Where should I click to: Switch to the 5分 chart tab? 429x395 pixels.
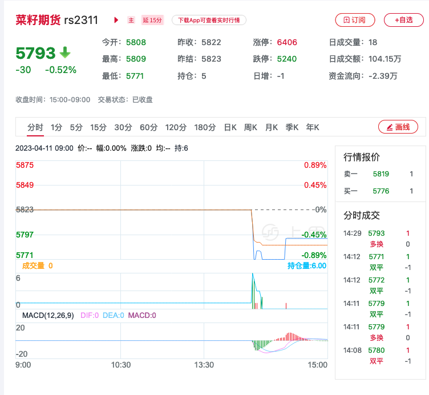pos(76,127)
